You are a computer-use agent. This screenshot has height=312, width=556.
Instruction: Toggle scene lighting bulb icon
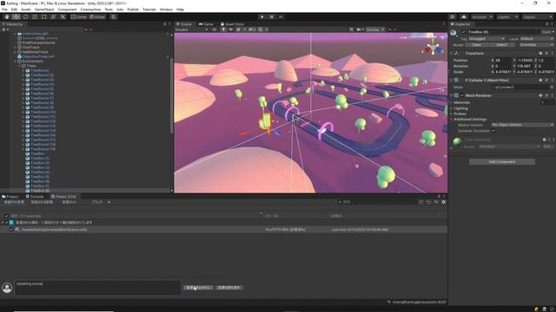coord(223,29)
